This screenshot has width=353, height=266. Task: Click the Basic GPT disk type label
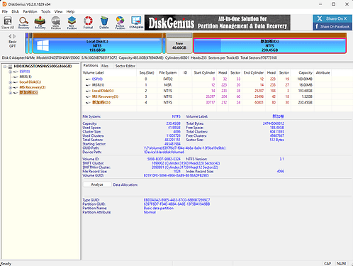(x=13, y=44)
